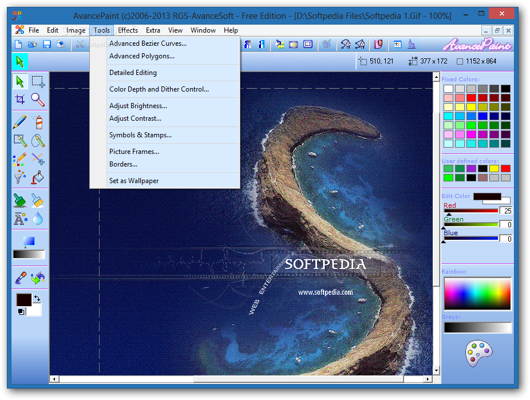
Task: Pick bright yellow fixed color swatch
Action: click(x=471, y=107)
